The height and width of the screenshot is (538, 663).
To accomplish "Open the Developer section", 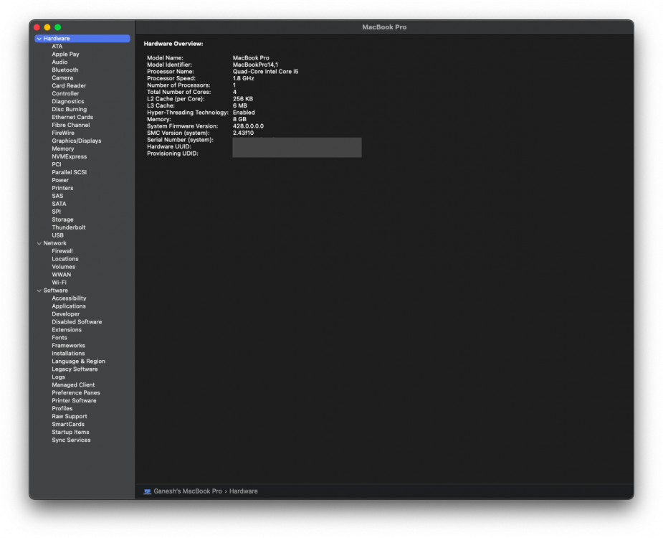I will 65,314.
